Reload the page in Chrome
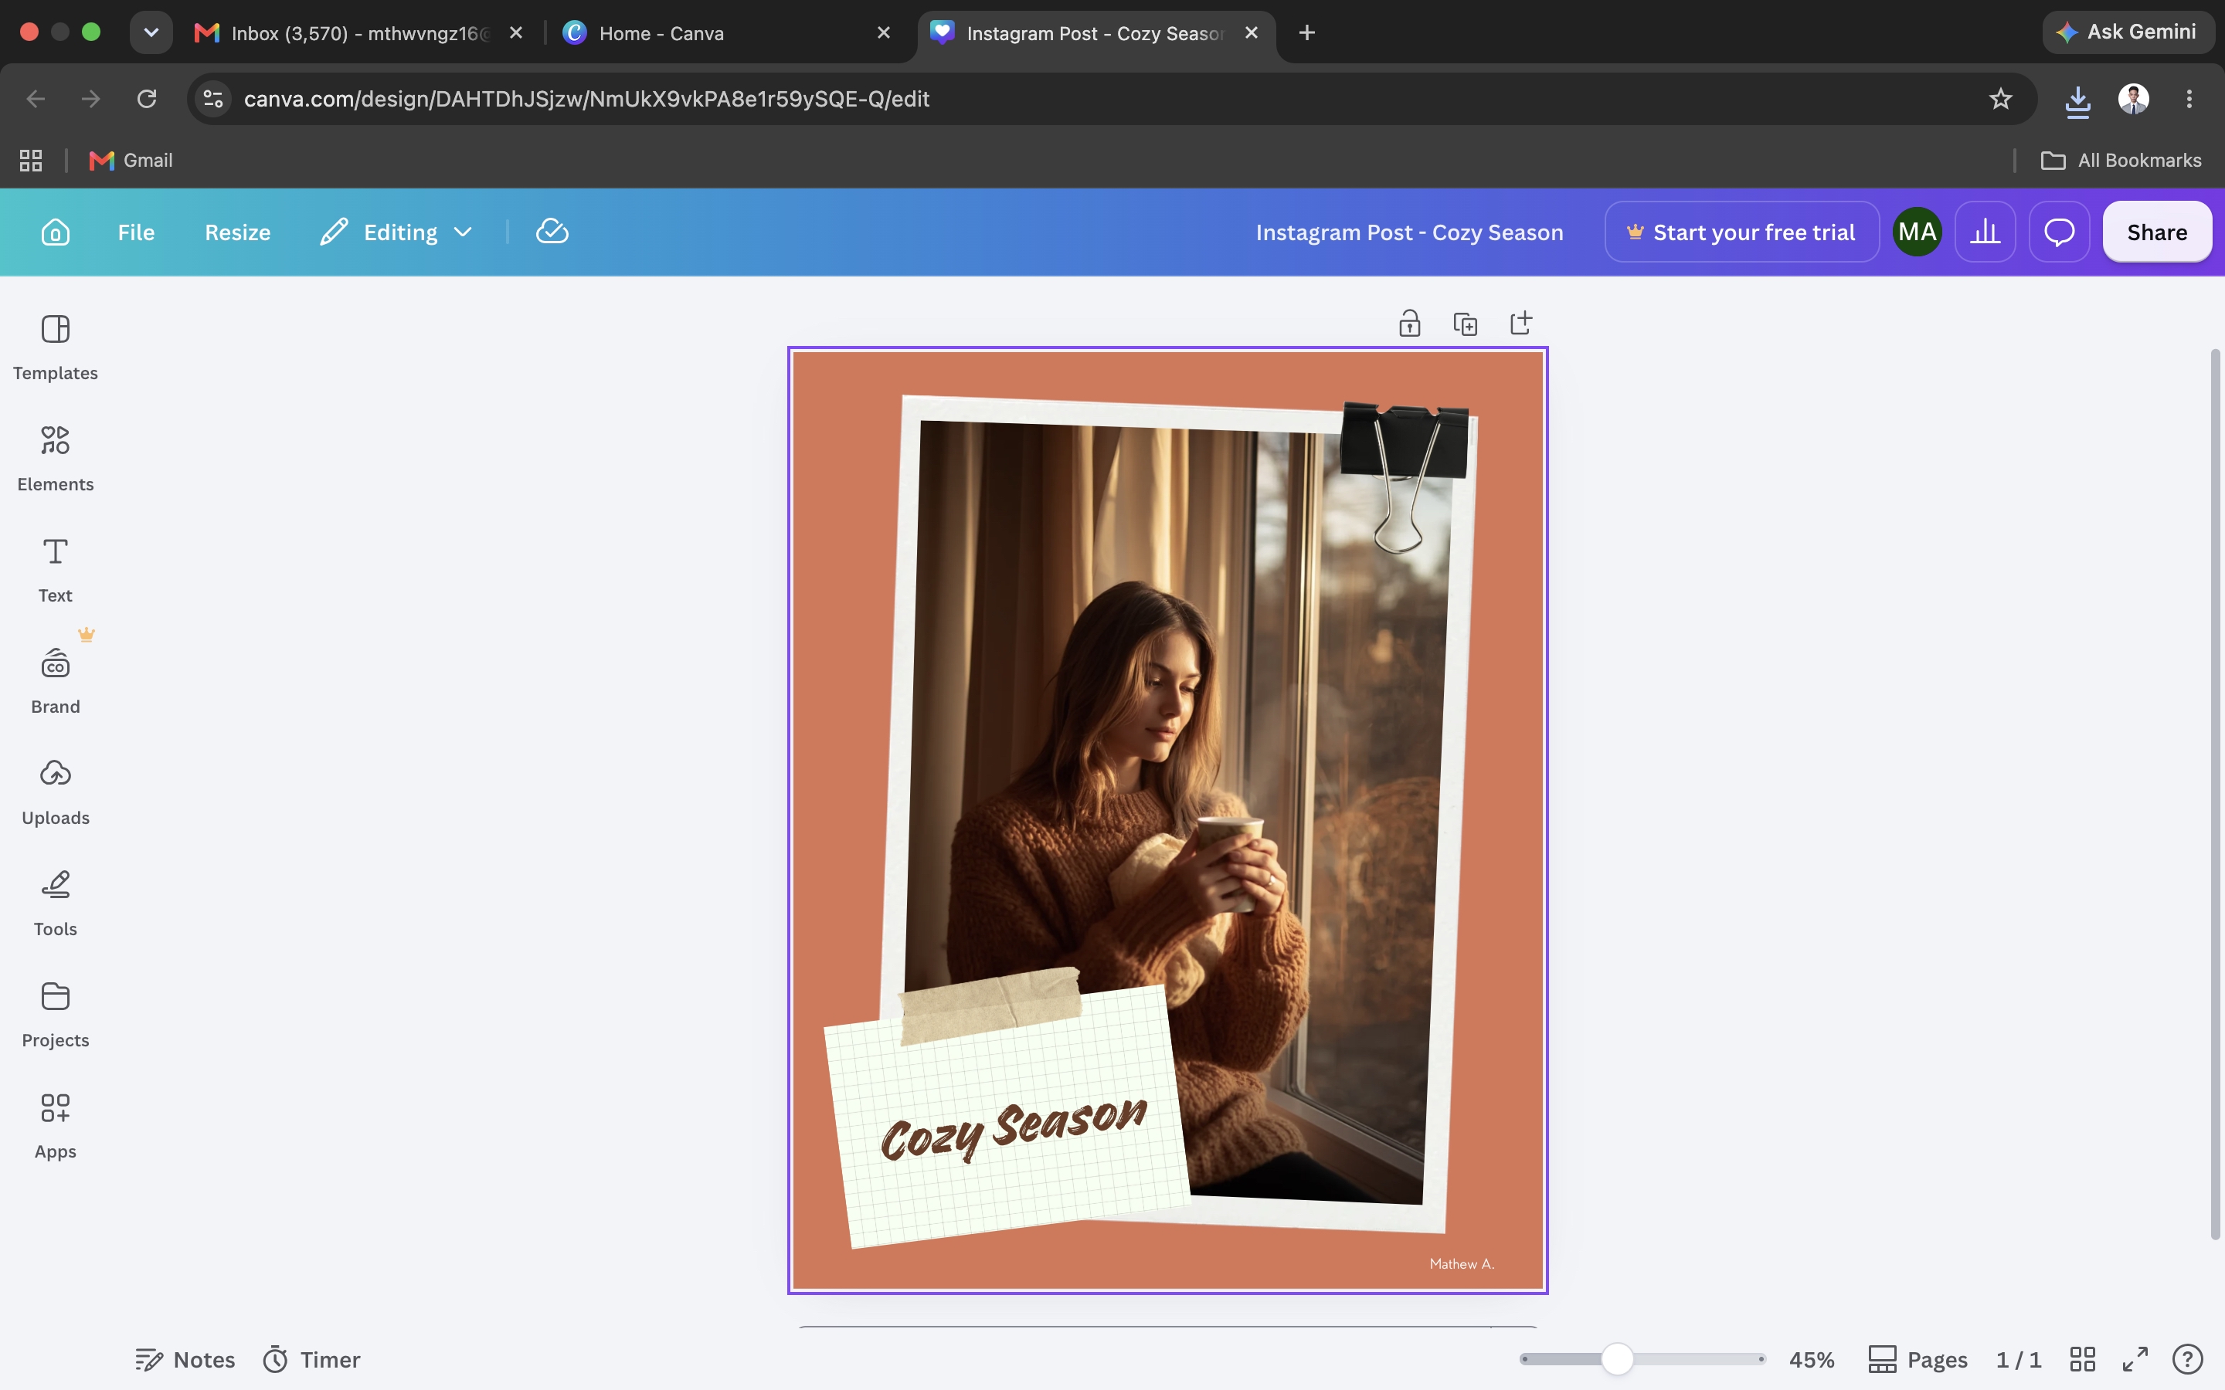This screenshot has height=1390, width=2225. 146,98
